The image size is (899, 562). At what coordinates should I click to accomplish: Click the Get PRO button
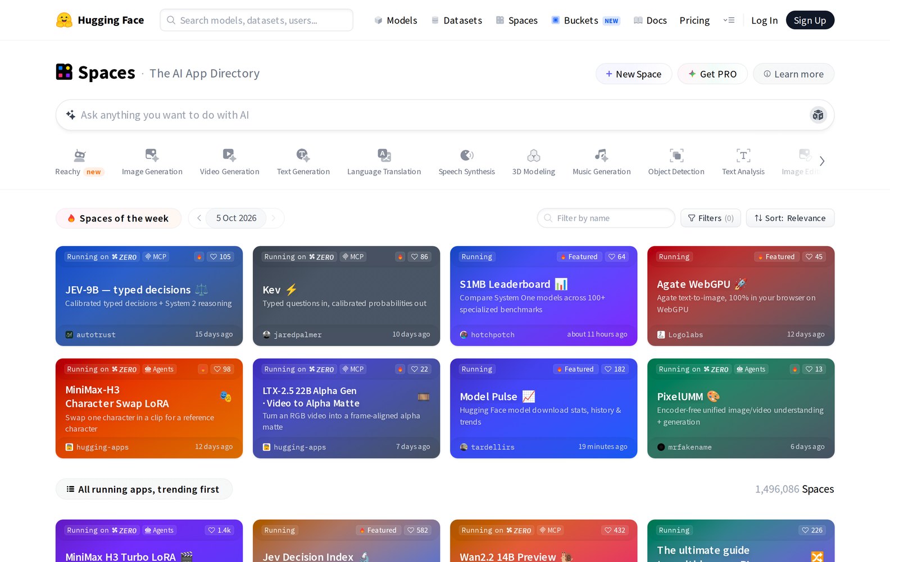pos(712,74)
